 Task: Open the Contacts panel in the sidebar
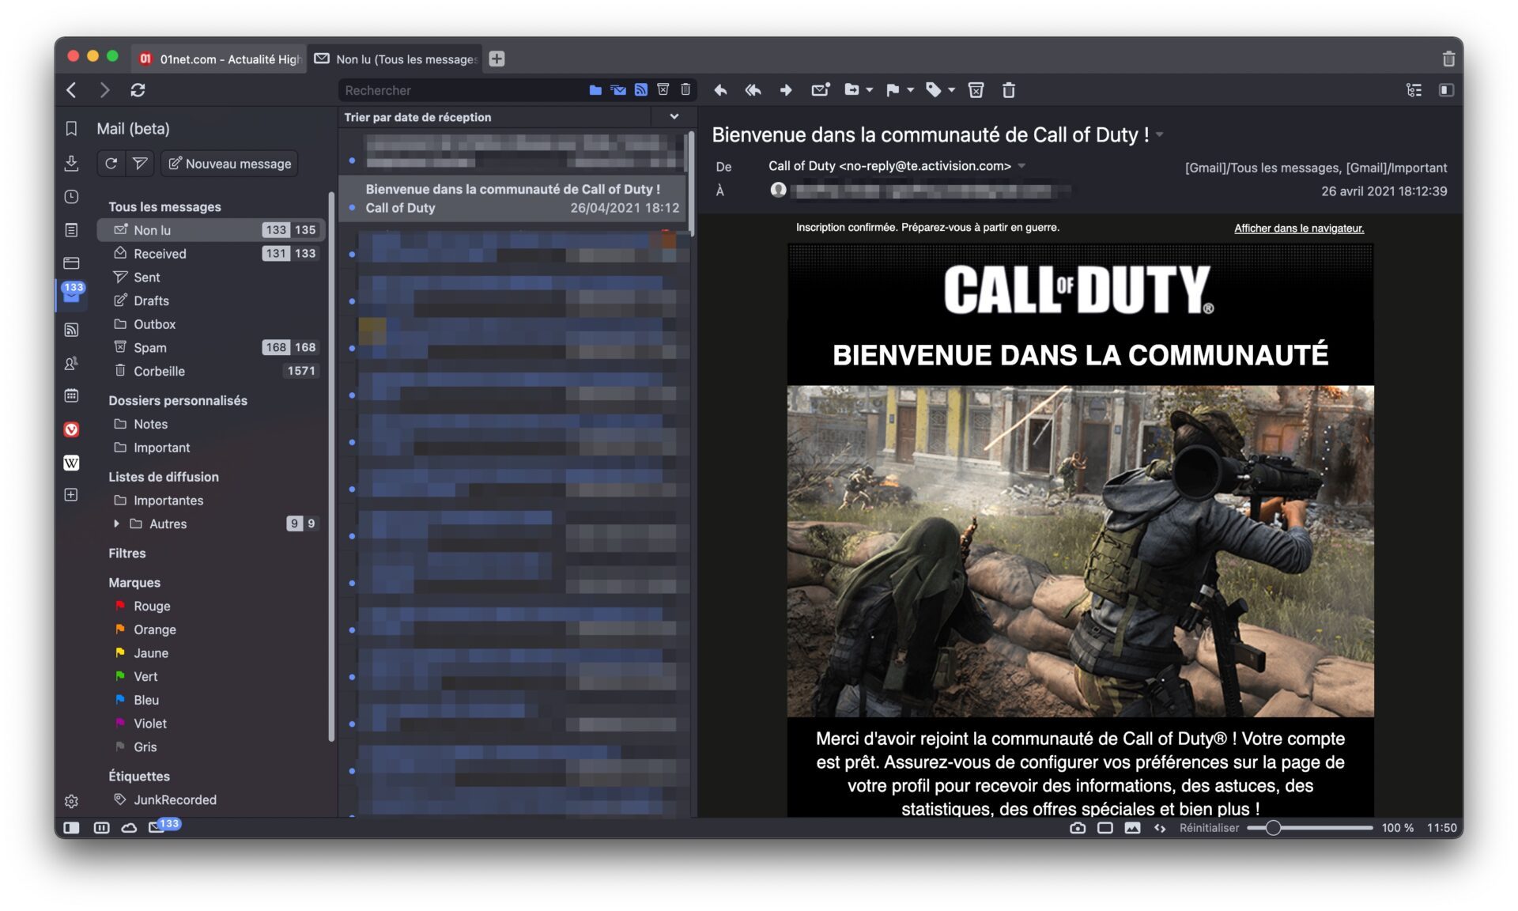71,363
